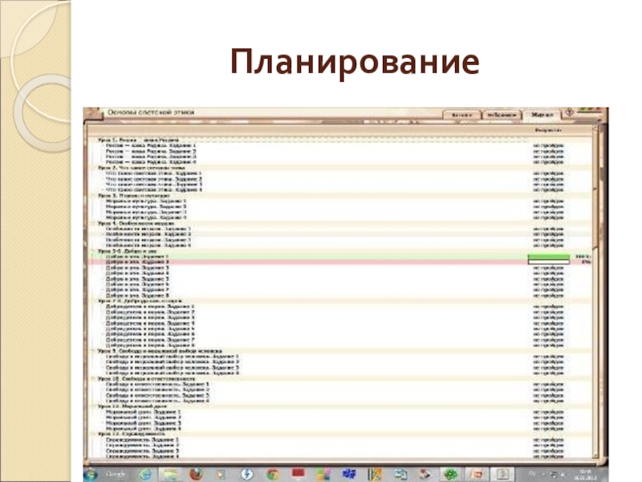Image resolution: width=642 pixels, height=482 pixels.
Task: Click 'не пройдено' for Моральный долг Задание 1
Action: [x=548, y=412]
